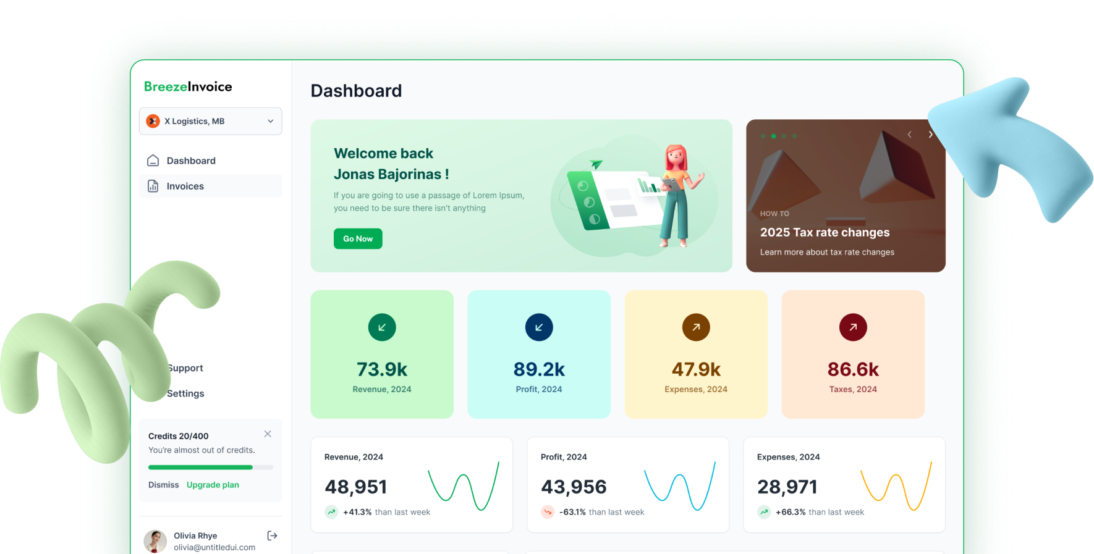Select the first carousel dot indicator

(x=763, y=136)
